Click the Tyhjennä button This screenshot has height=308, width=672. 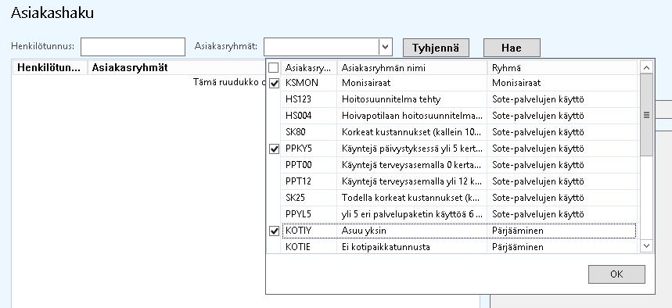pyautogui.click(x=436, y=48)
